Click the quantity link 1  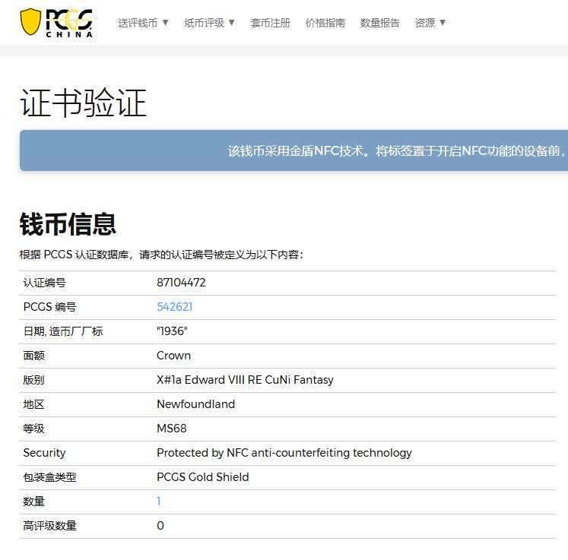click(158, 501)
